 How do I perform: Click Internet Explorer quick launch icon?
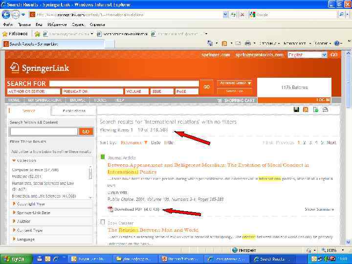(55, 259)
